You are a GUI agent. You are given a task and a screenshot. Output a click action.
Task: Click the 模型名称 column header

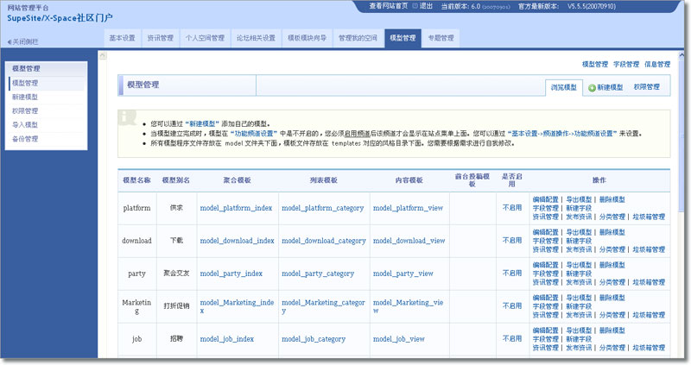[136, 180]
